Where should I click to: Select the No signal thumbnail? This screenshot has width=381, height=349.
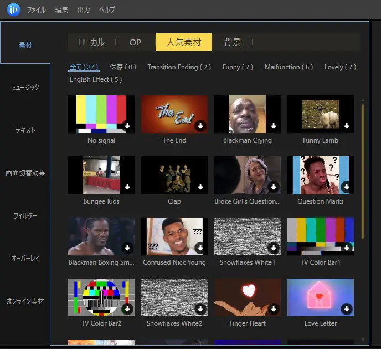101,114
